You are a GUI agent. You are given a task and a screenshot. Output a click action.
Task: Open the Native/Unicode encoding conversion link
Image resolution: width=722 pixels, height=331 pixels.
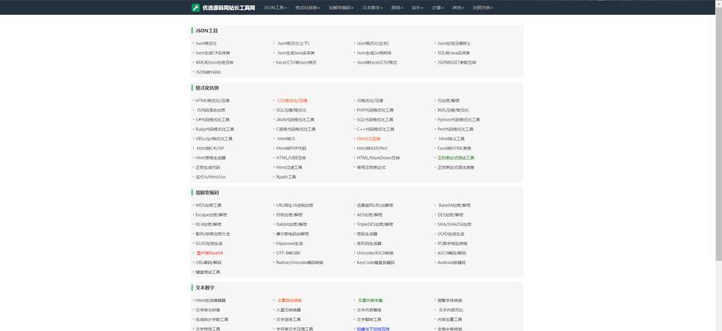pos(299,262)
